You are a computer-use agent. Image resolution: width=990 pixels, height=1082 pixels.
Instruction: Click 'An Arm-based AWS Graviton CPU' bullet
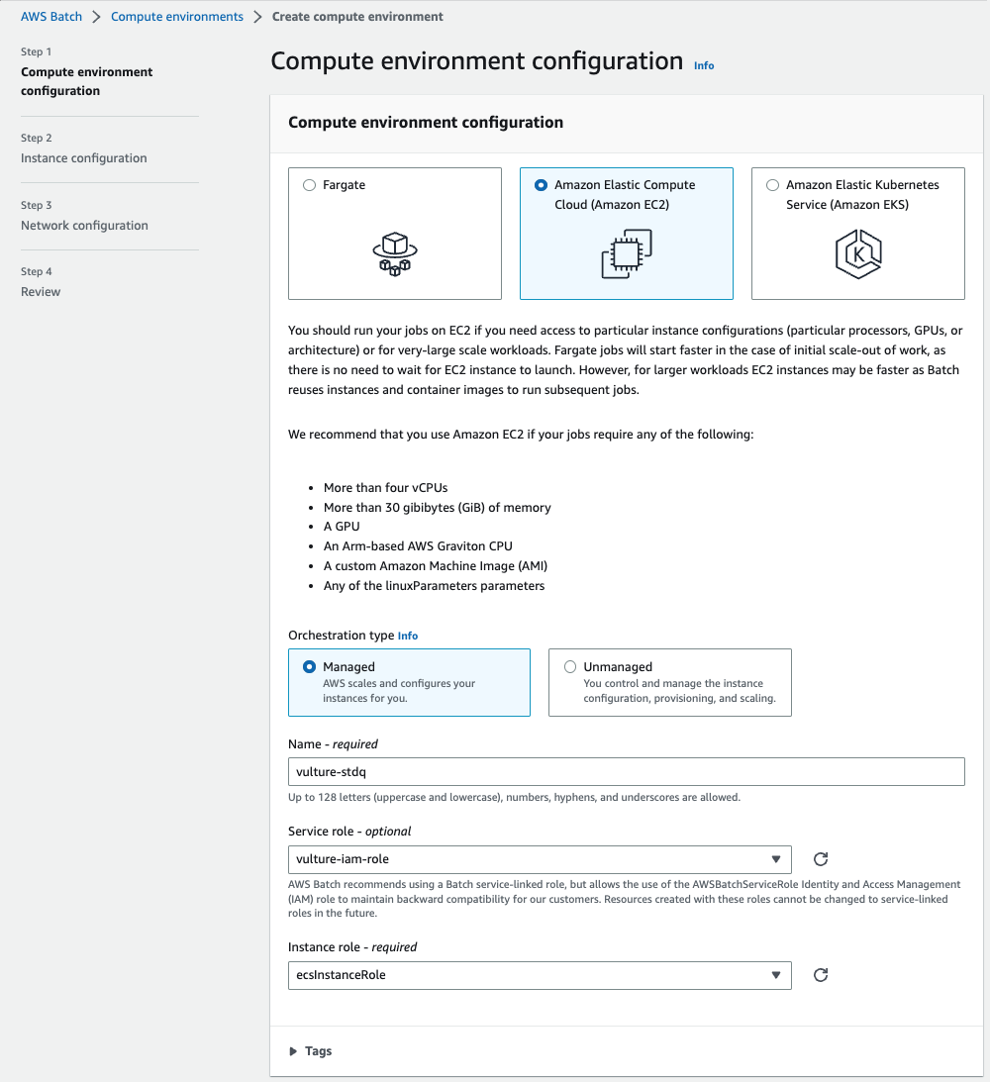(x=418, y=545)
